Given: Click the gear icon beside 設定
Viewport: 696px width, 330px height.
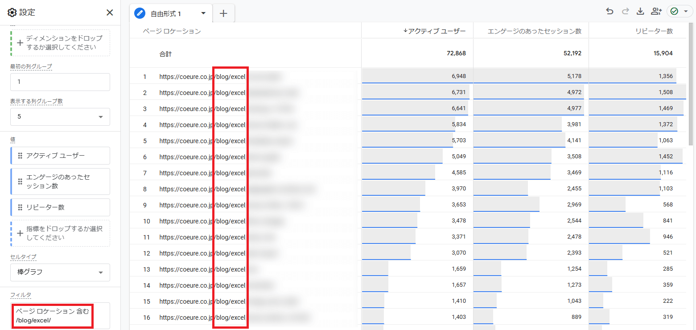Looking at the screenshot, I should 12,12.
